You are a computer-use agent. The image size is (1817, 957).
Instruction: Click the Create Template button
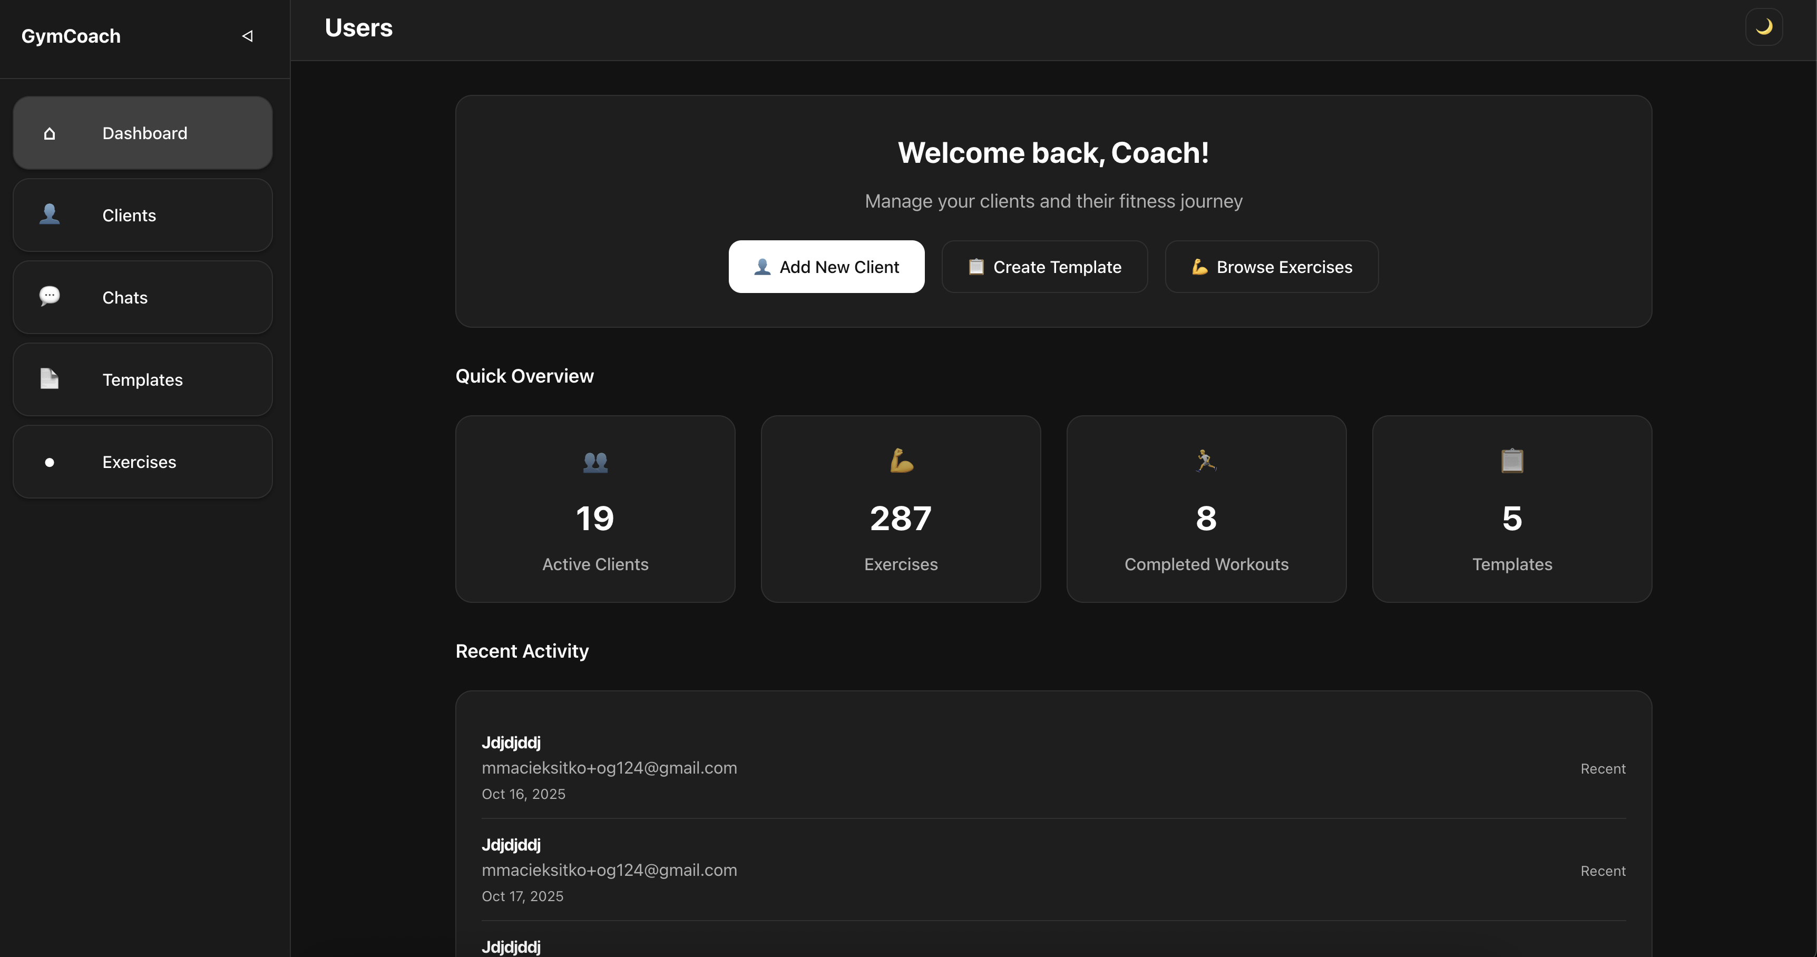1044,267
